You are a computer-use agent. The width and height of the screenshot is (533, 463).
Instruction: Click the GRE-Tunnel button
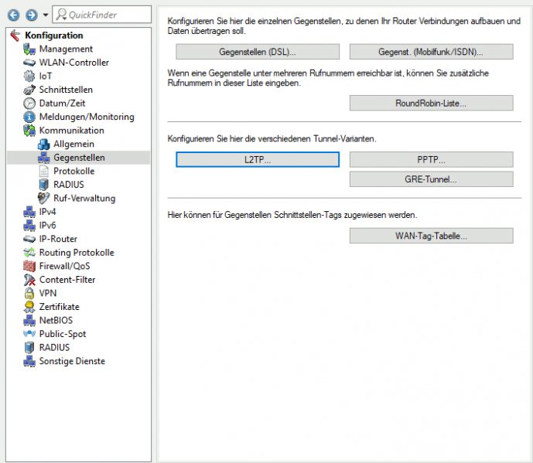click(431, 179)
